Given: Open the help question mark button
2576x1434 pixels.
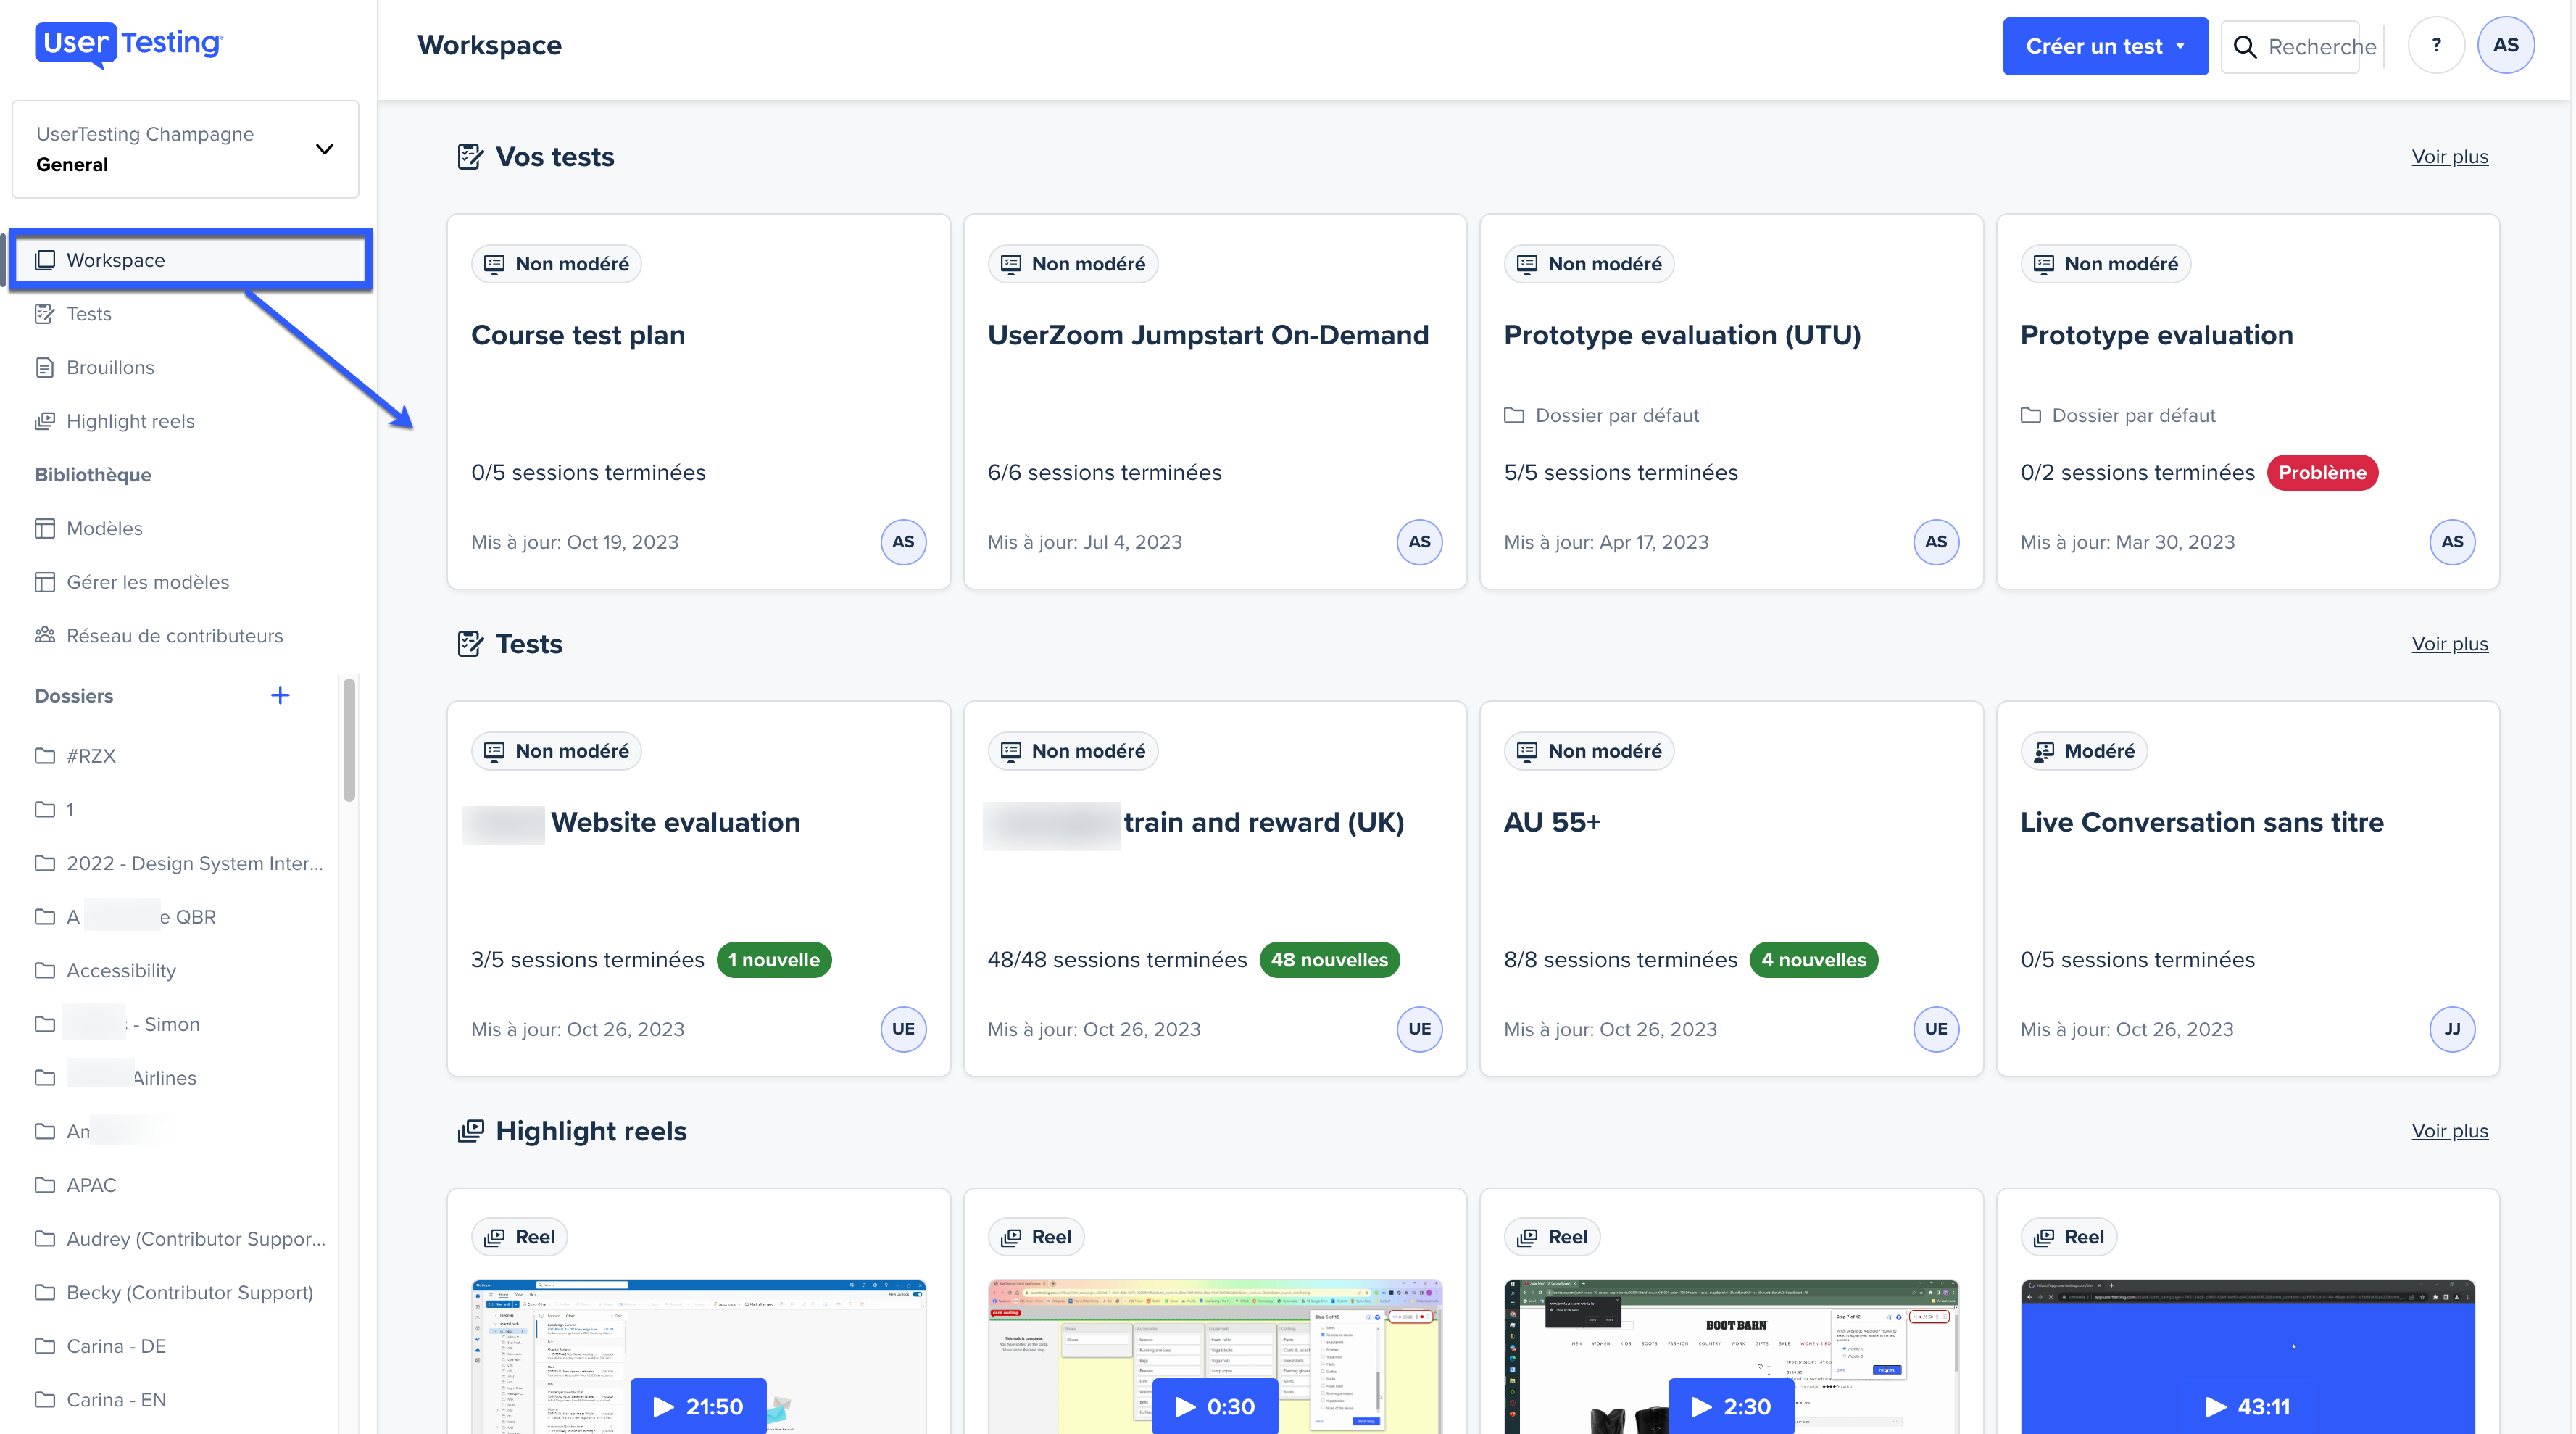Looking at the screenshot, I should [x=2436, y=45].
